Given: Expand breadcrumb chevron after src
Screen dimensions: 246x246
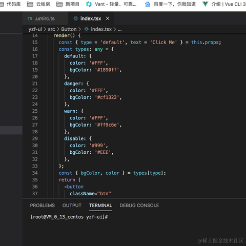Looking at the screenshot, I should click(58, 29).
